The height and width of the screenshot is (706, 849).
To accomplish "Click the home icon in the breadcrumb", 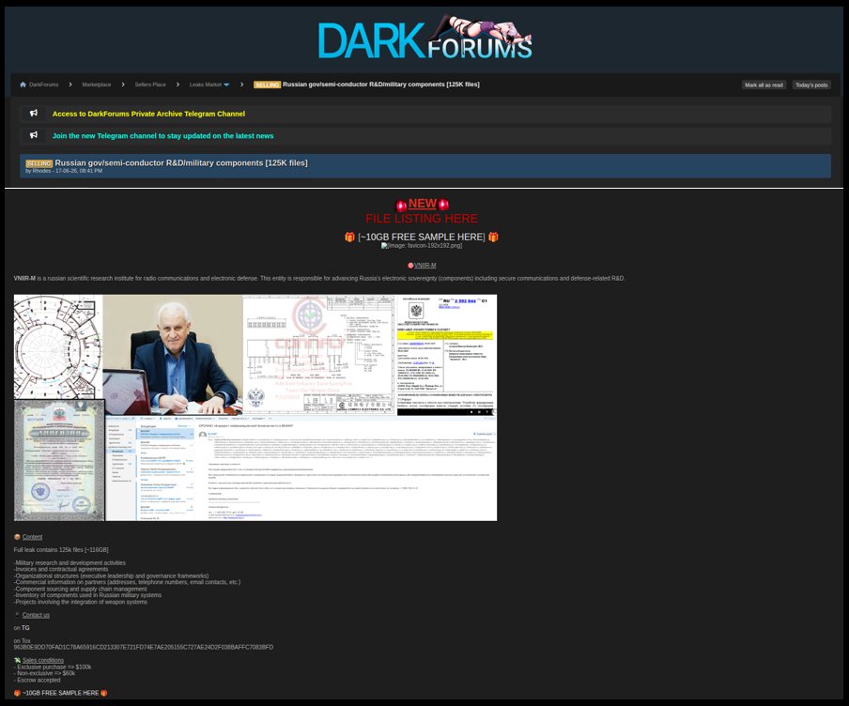I will tap(23, 84).
